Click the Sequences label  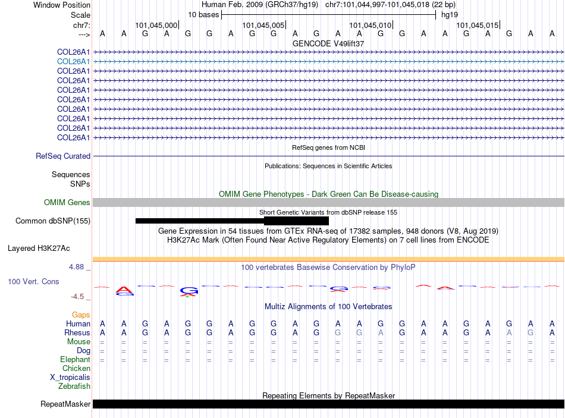click(71, 174)
